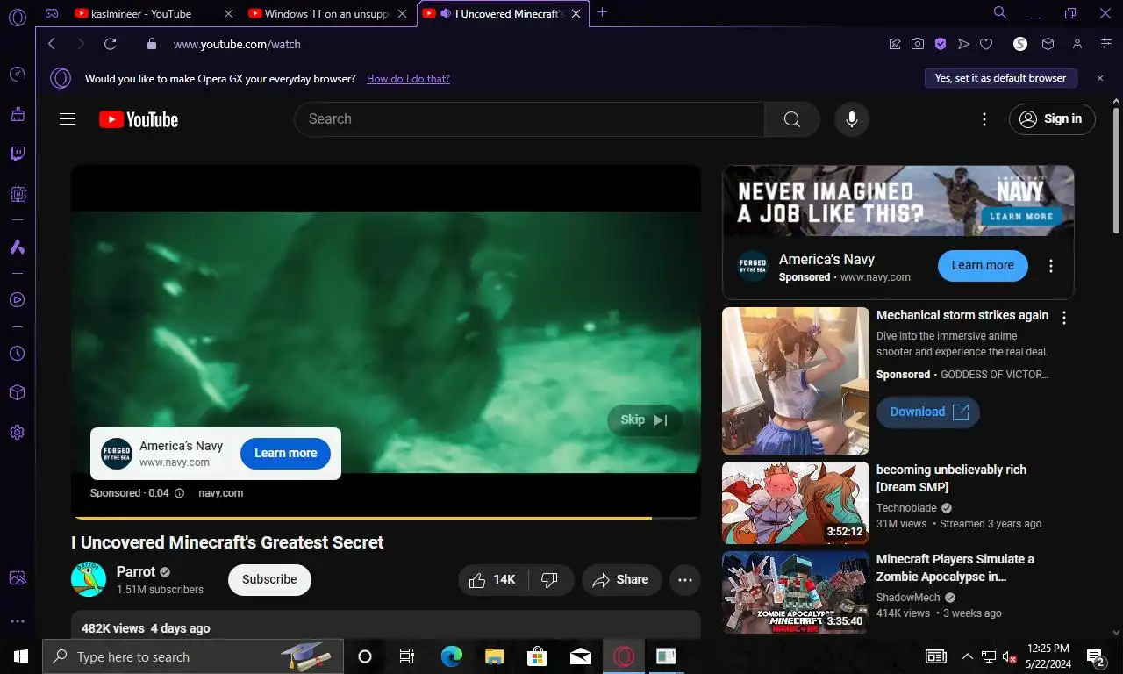Click the tab search magnifier icon
This screenshot has height=674, width=1123.
999,12
